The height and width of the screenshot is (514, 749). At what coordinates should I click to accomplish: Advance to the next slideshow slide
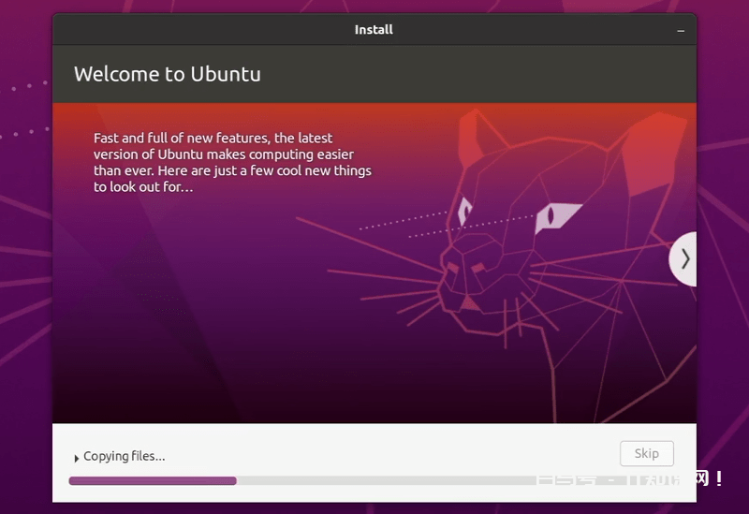pos(684,258)
